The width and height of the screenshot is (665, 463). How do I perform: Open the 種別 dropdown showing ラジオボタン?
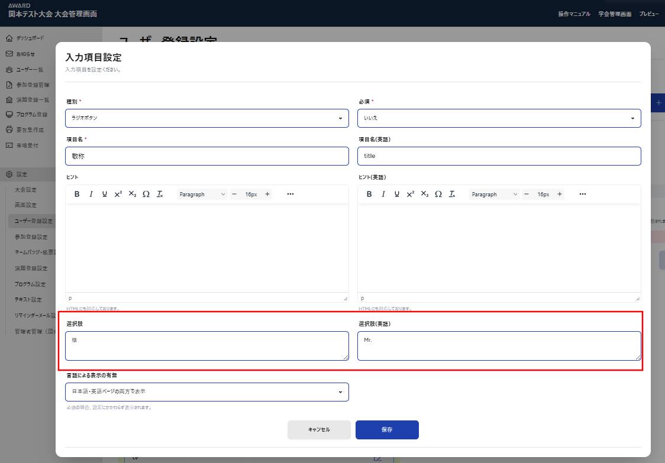(206, 118)
